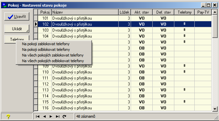Click row selector of room 102
The image size is (219, 121).
(x=36, y=24)
